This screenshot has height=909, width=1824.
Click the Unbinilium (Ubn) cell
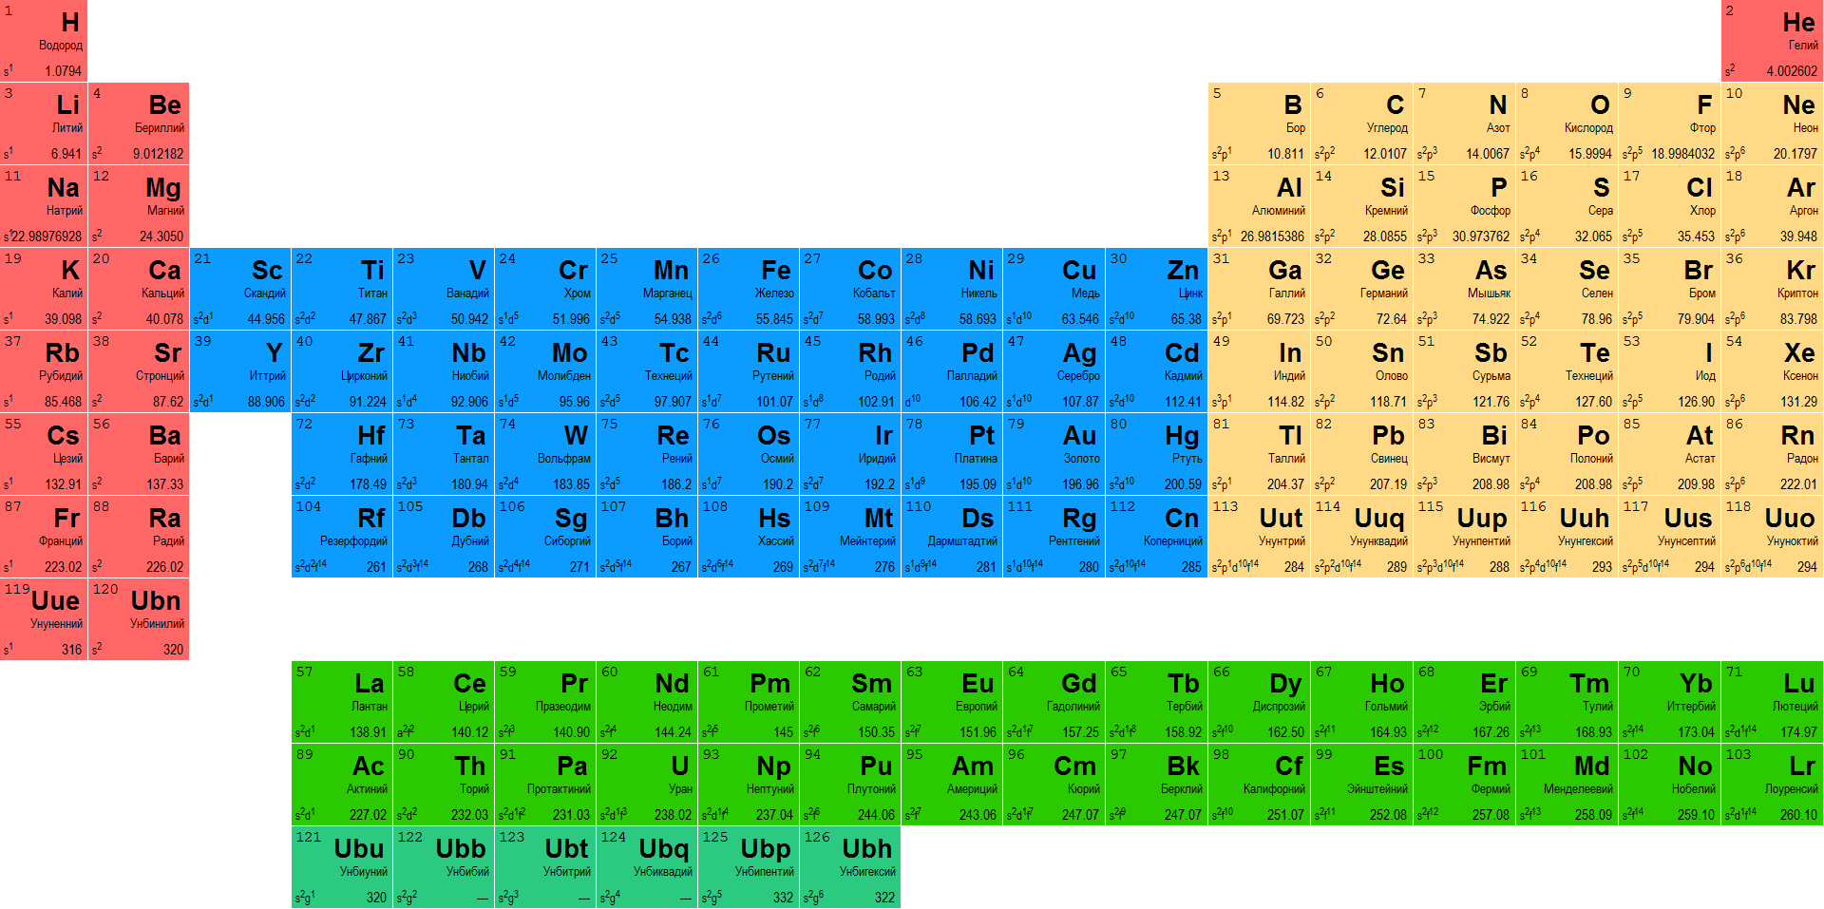coord(139,619)
